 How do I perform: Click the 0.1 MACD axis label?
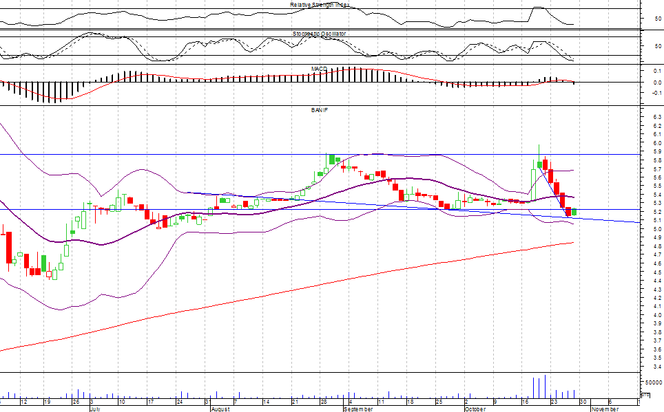(x=657, y=71)
